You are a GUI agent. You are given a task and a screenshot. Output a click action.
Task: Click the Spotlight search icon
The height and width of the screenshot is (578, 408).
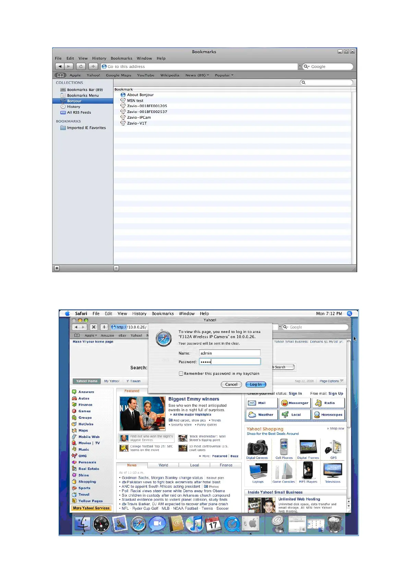pos(349,313)
